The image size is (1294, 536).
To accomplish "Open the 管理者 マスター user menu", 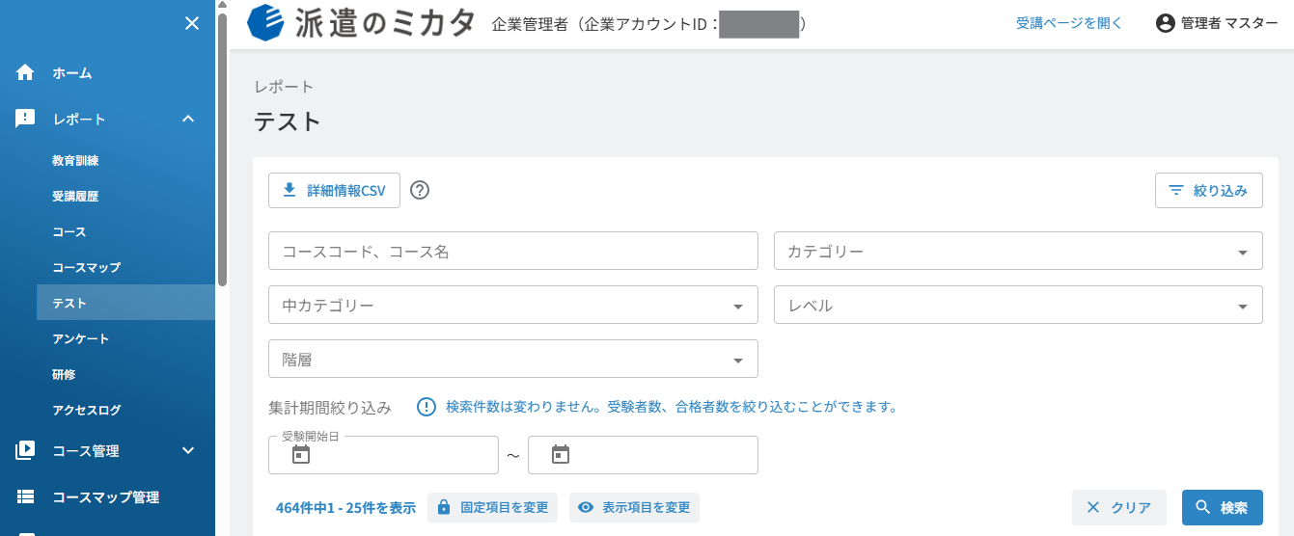I will [x=1217, y=23].
